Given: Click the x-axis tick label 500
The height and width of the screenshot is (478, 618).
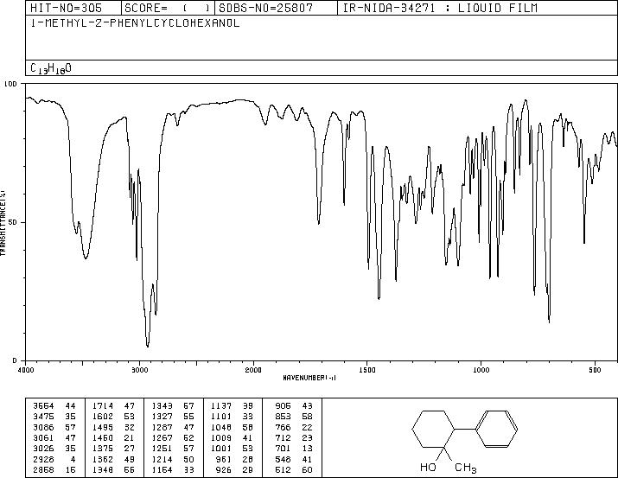Looking at the screenshot, I should tap(595, 370).
